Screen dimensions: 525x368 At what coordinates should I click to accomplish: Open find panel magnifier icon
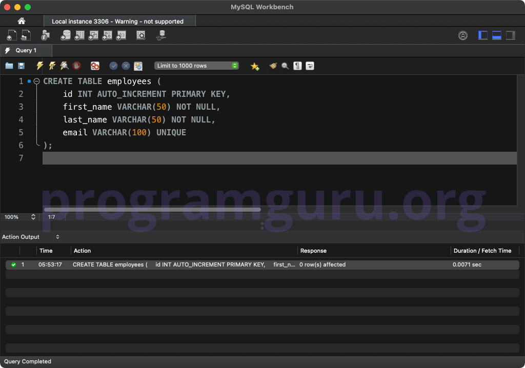pos(285,66)
